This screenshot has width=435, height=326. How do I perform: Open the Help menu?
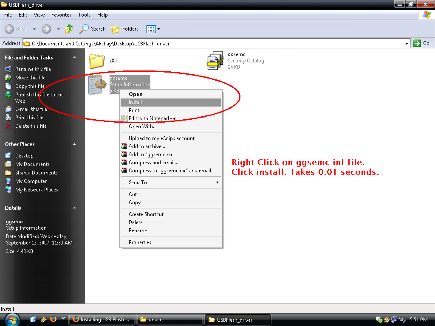coord(102,15)
